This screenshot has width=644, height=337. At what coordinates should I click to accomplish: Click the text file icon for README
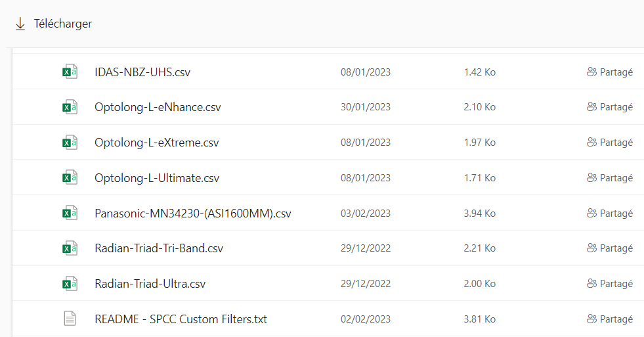pos(70,319)
